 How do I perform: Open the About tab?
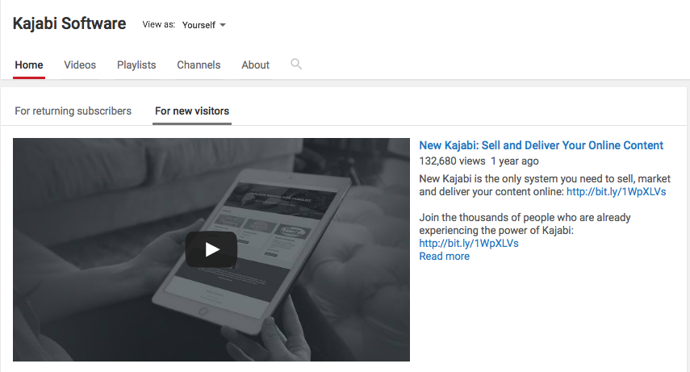click(x=255, y=65)
